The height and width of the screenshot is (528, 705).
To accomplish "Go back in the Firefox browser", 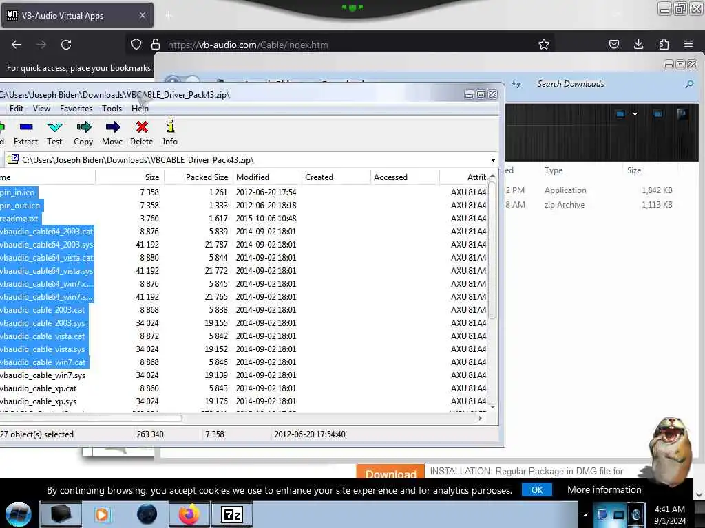I will tap(17, 45).
